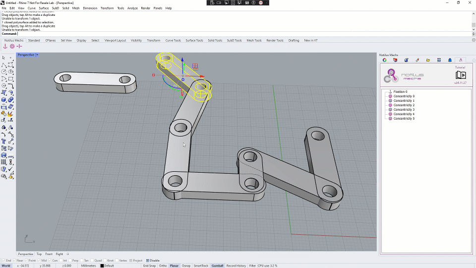Click the black Default layer color swatch
Screen dimensions: 476x268
click(102, 266)
